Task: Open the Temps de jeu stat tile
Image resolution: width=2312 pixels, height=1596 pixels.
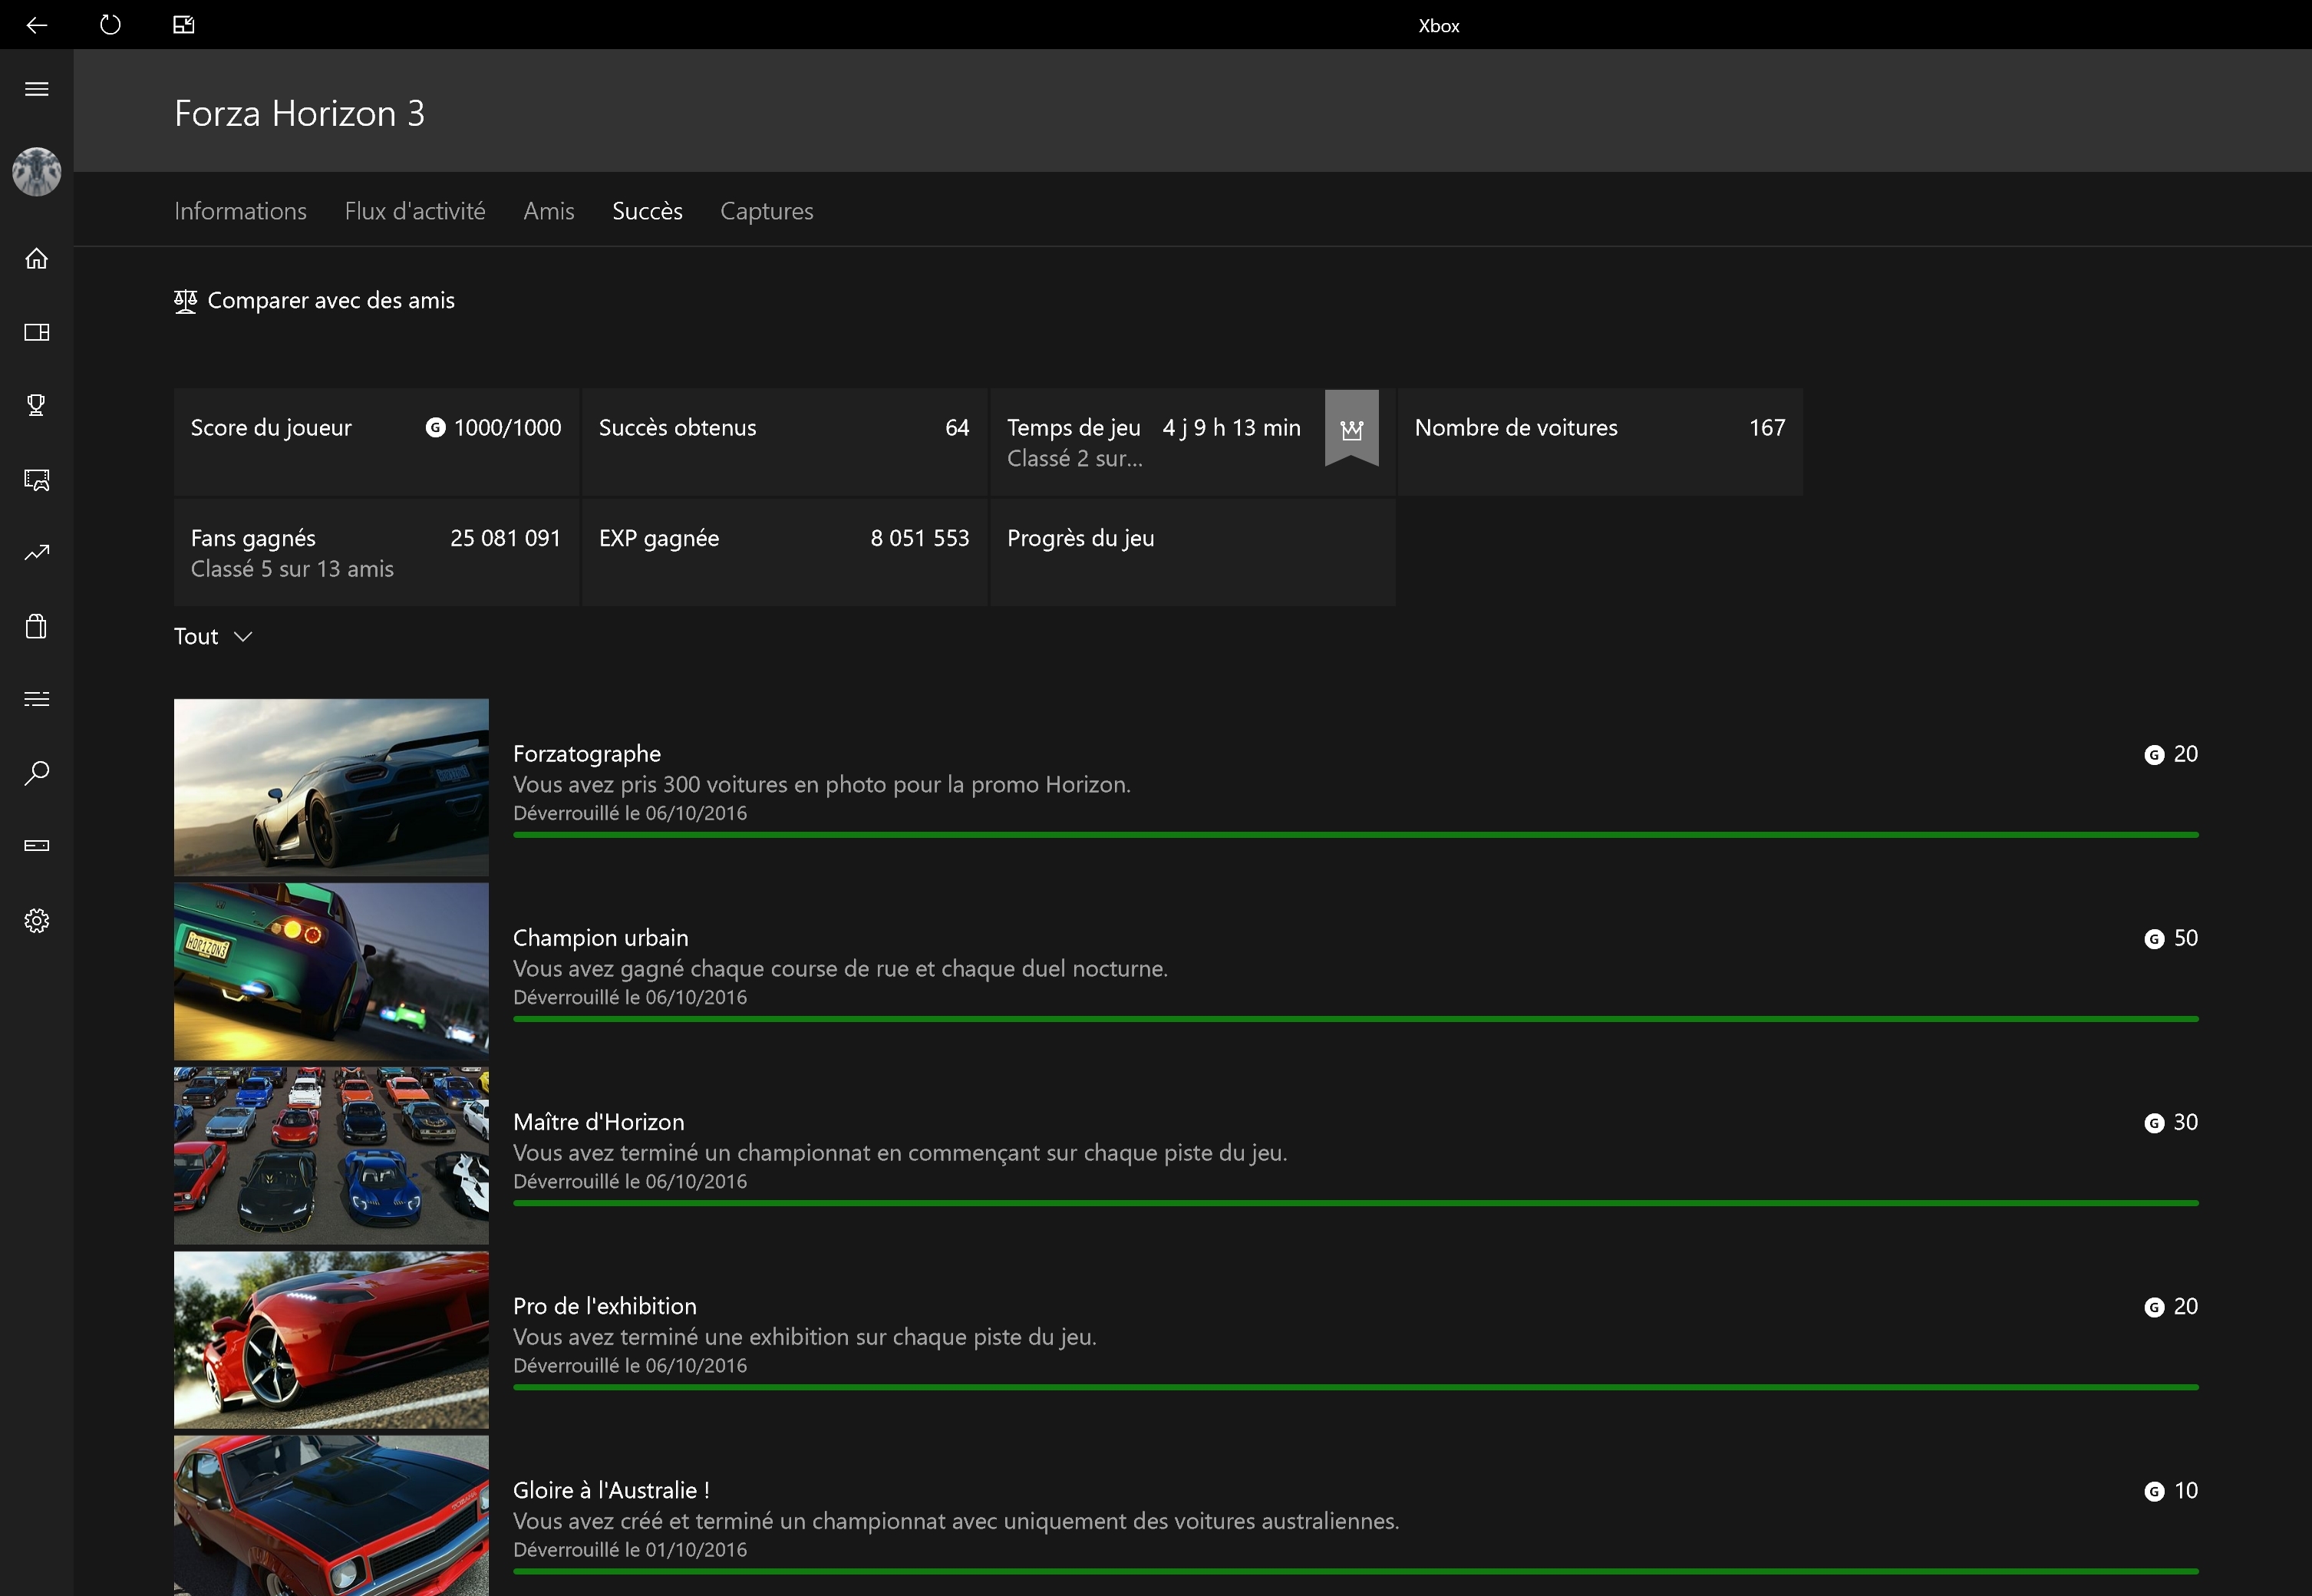Action: click(x=1192, y=442)
